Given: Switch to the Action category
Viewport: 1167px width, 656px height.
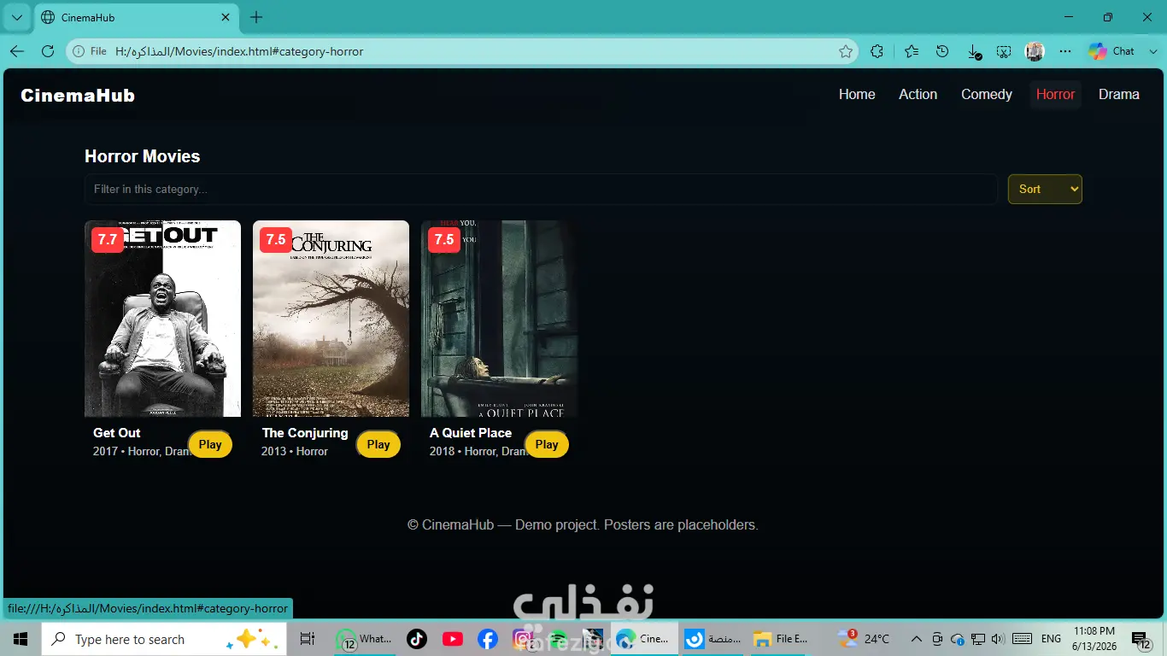Looking at the screenshot, I should click(x=918, y=95).
